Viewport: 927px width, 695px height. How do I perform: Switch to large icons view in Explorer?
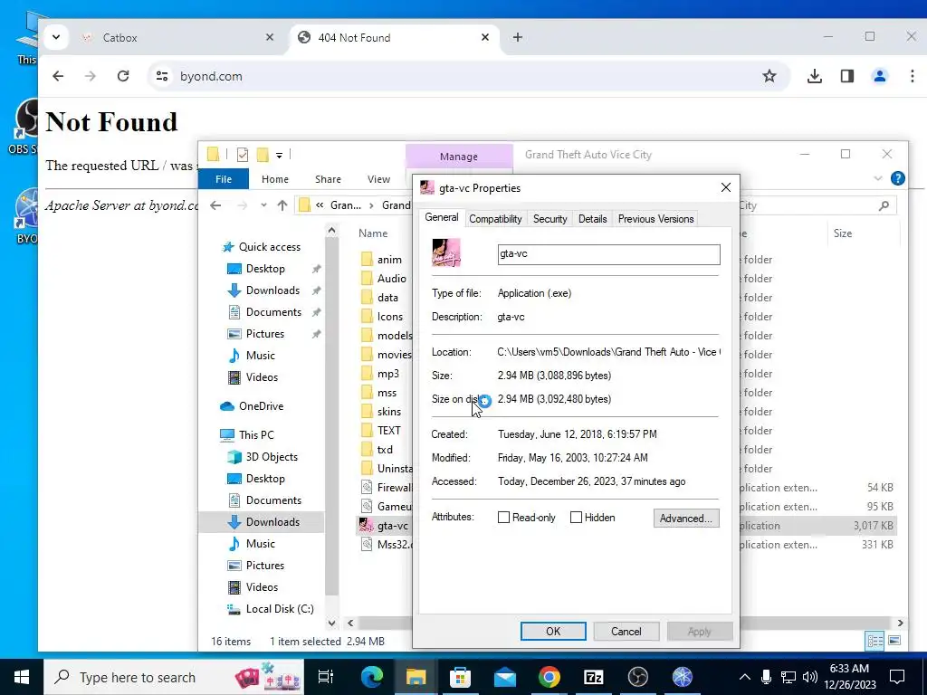(894, 641)
